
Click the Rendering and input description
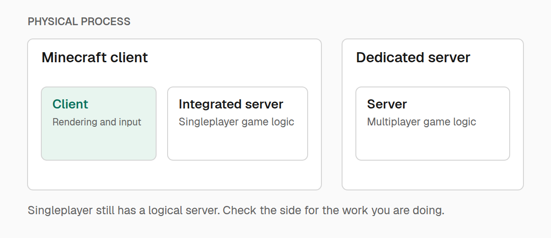click(x=97, y=122)
